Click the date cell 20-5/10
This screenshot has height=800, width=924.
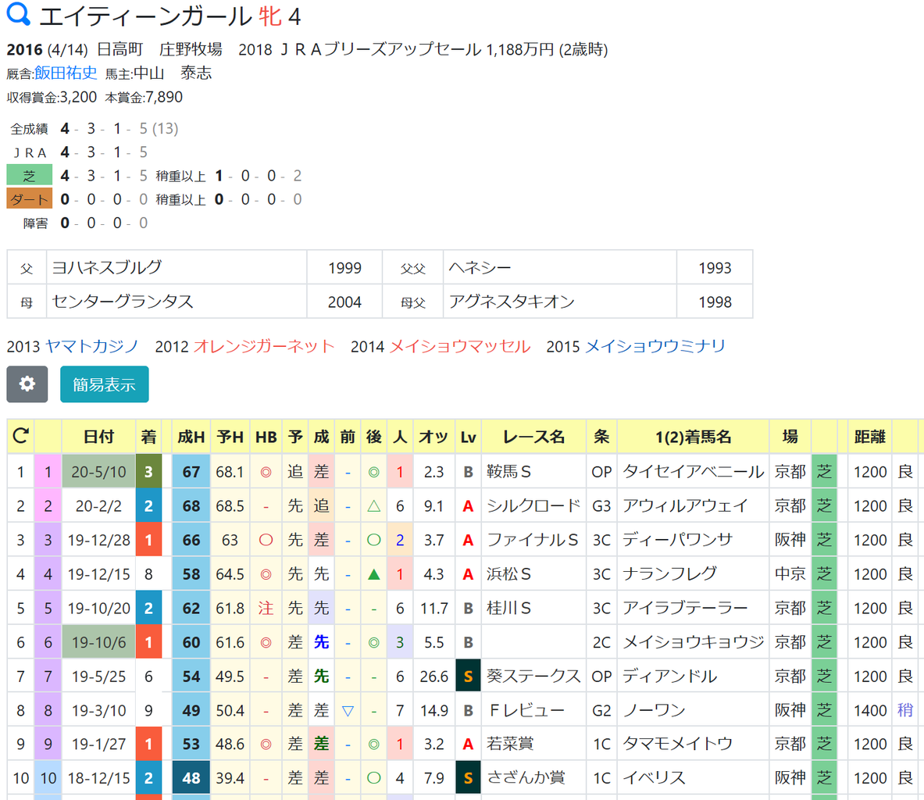click(x=98, y=472)
